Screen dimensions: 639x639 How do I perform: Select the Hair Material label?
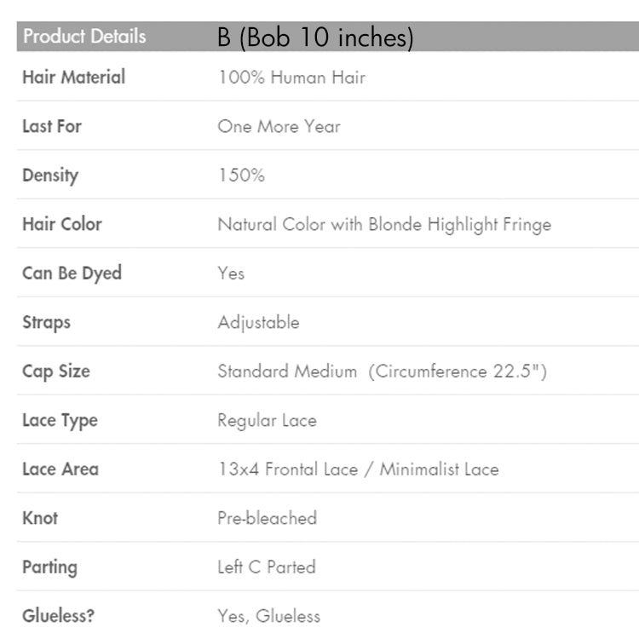(73, 77)
